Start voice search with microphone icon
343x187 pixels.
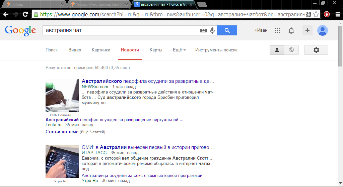tap(212, 30)
